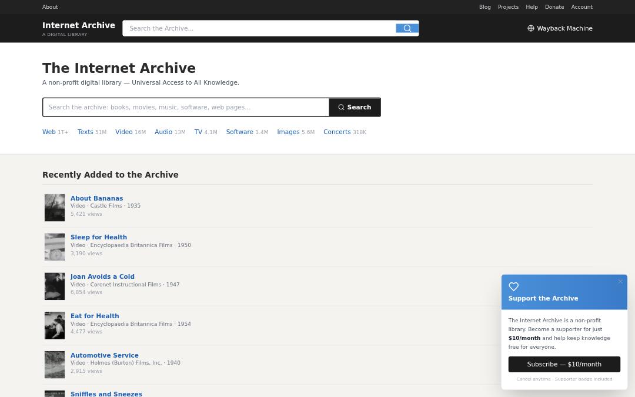Click 'The Internet Archive' main heading

119,68
